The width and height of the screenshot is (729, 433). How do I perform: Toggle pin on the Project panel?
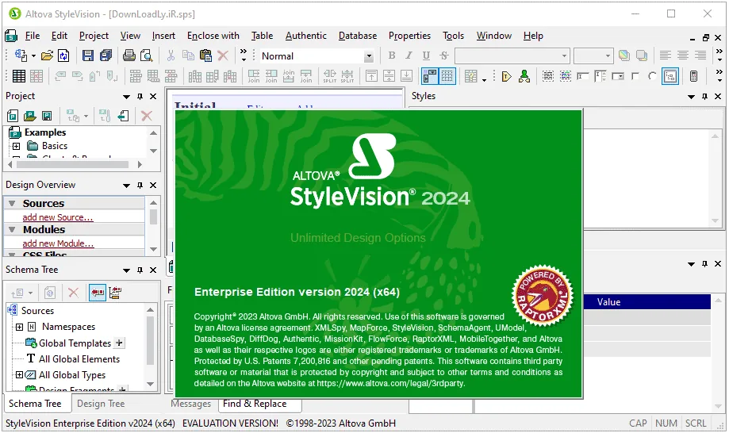point(140,96)
